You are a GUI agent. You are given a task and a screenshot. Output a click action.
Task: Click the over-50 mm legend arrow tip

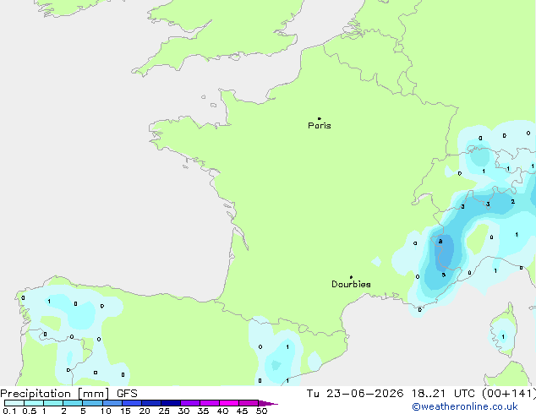point(268,403)
